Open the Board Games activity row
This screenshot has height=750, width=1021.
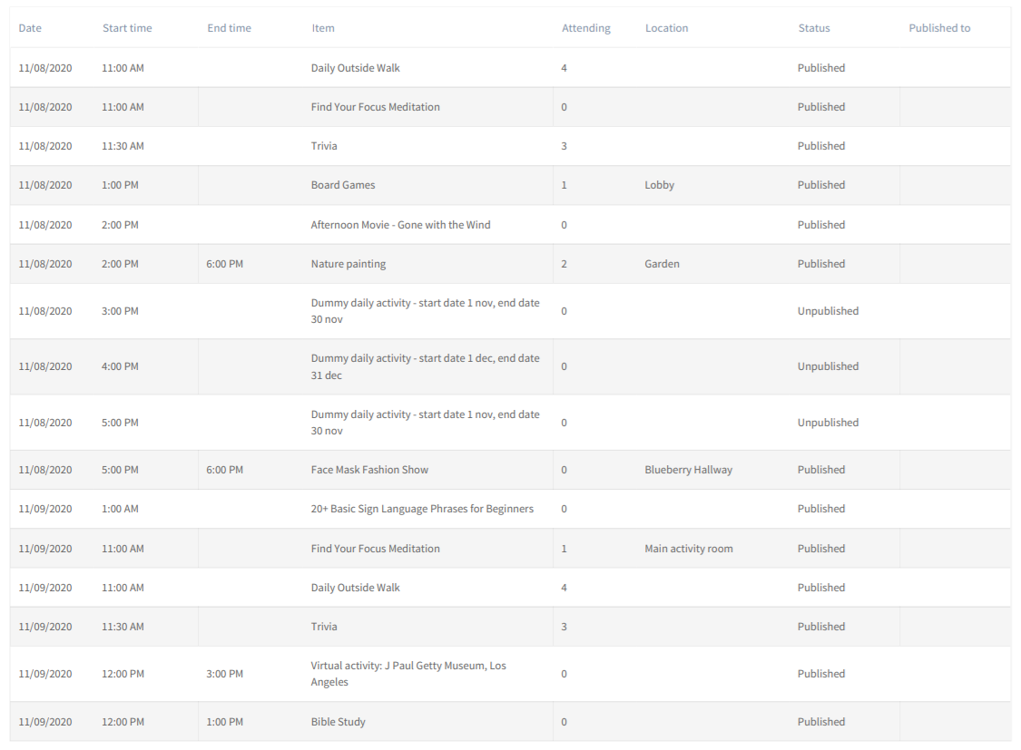[342, 185]
